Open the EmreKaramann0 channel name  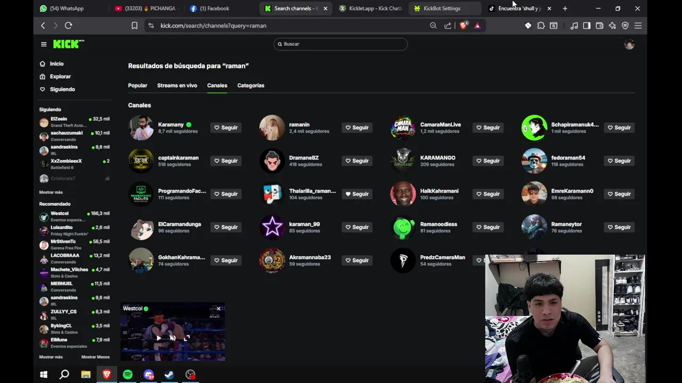572,191
